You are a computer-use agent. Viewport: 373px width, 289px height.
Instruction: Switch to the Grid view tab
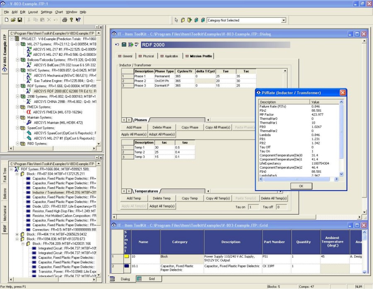149,279
